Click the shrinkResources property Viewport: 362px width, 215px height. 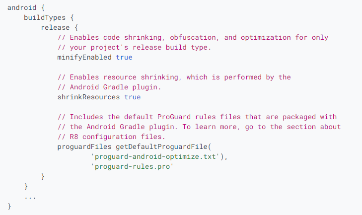click(x=88, y=97)
